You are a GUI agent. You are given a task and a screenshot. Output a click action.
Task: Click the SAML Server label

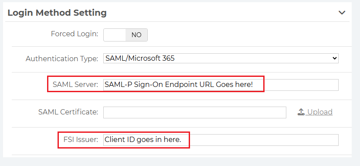tap(75, 84)
